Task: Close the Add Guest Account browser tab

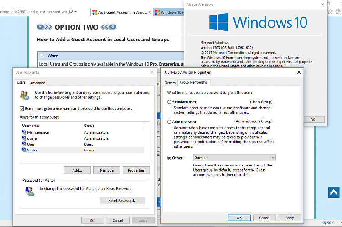Action: (x=150, y=12)
